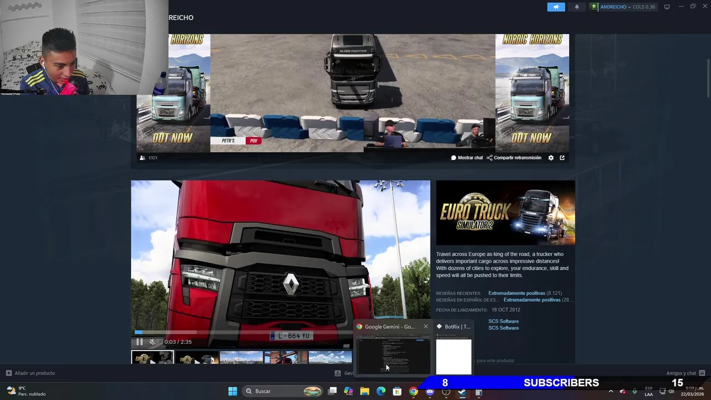The image size is (711, 400).
Task: Open the ANDREICHO account dropdown
Action: [615, 7]
